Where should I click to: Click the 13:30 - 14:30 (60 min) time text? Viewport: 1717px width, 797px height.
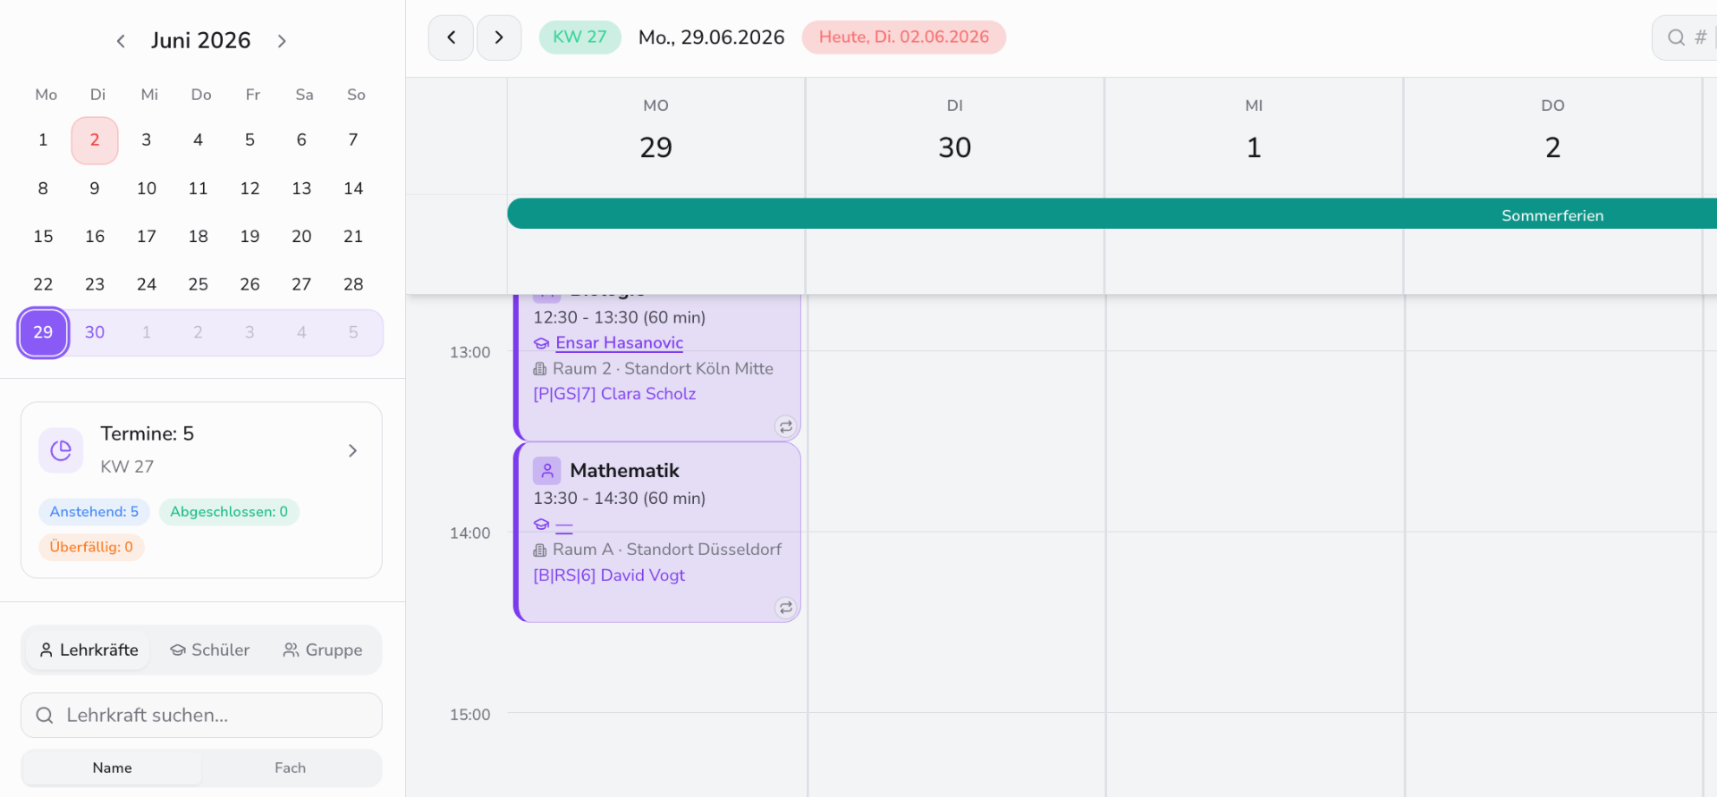pos(620,499)
